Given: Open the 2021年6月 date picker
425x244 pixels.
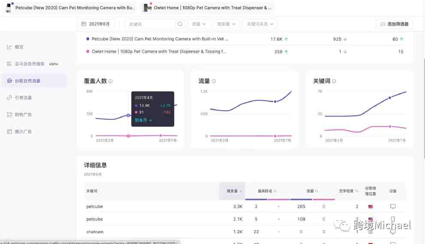Looking at the screenshot, I should [96, 24].
